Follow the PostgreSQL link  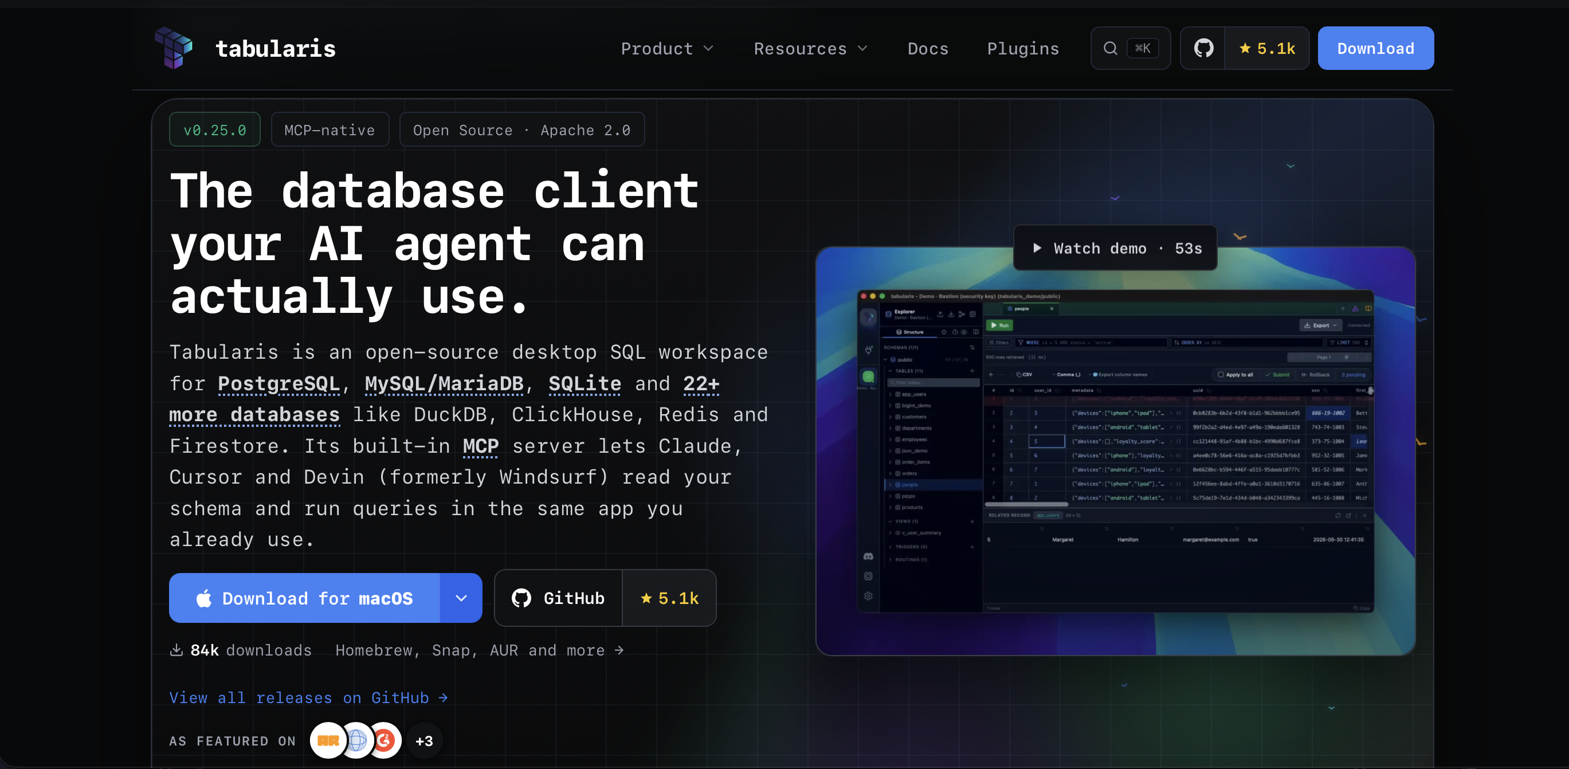279,383
